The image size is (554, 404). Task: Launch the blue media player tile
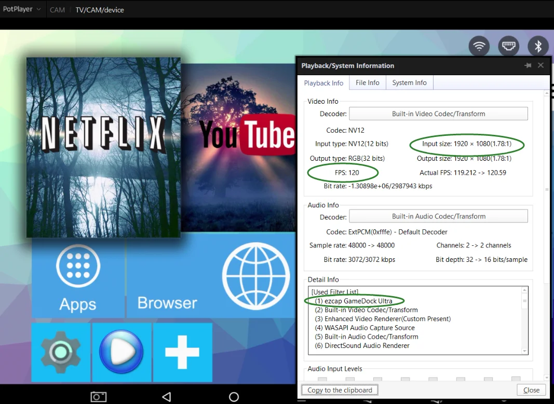(x=121, y=352)
